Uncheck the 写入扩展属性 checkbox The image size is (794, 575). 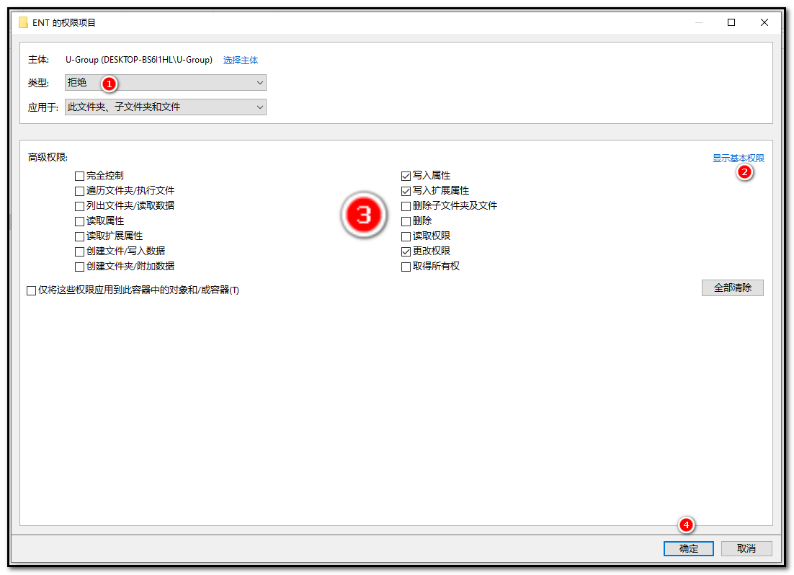coord(406,191)
